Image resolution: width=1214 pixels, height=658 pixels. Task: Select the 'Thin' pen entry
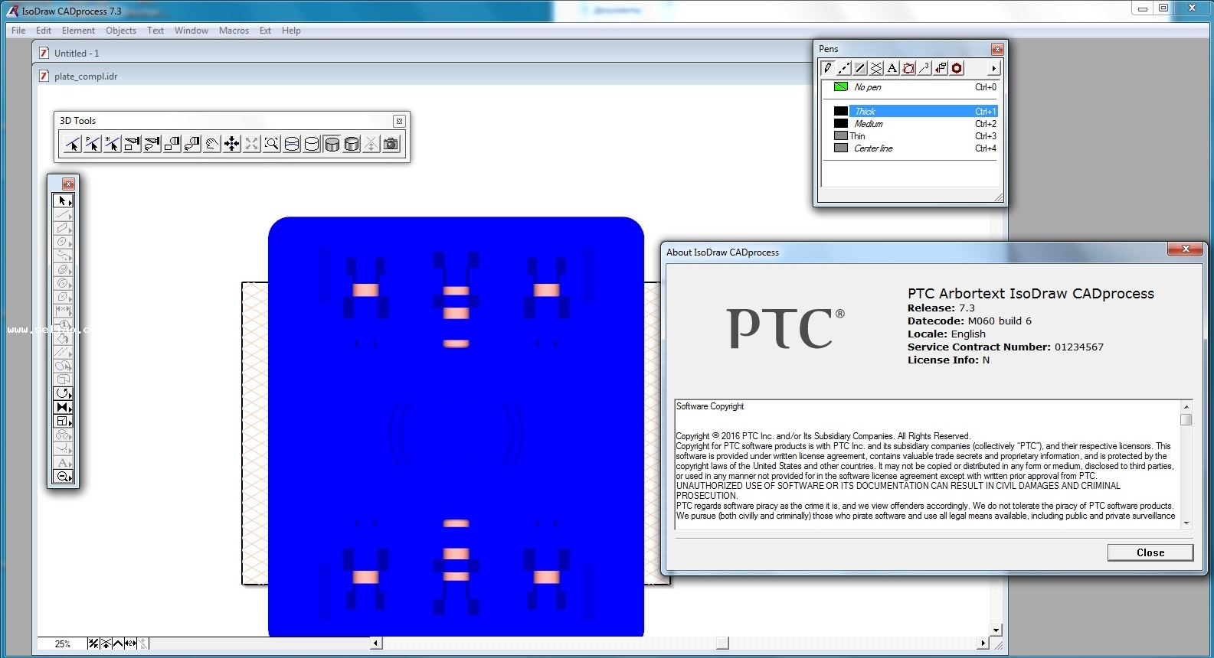coord(911,136)
